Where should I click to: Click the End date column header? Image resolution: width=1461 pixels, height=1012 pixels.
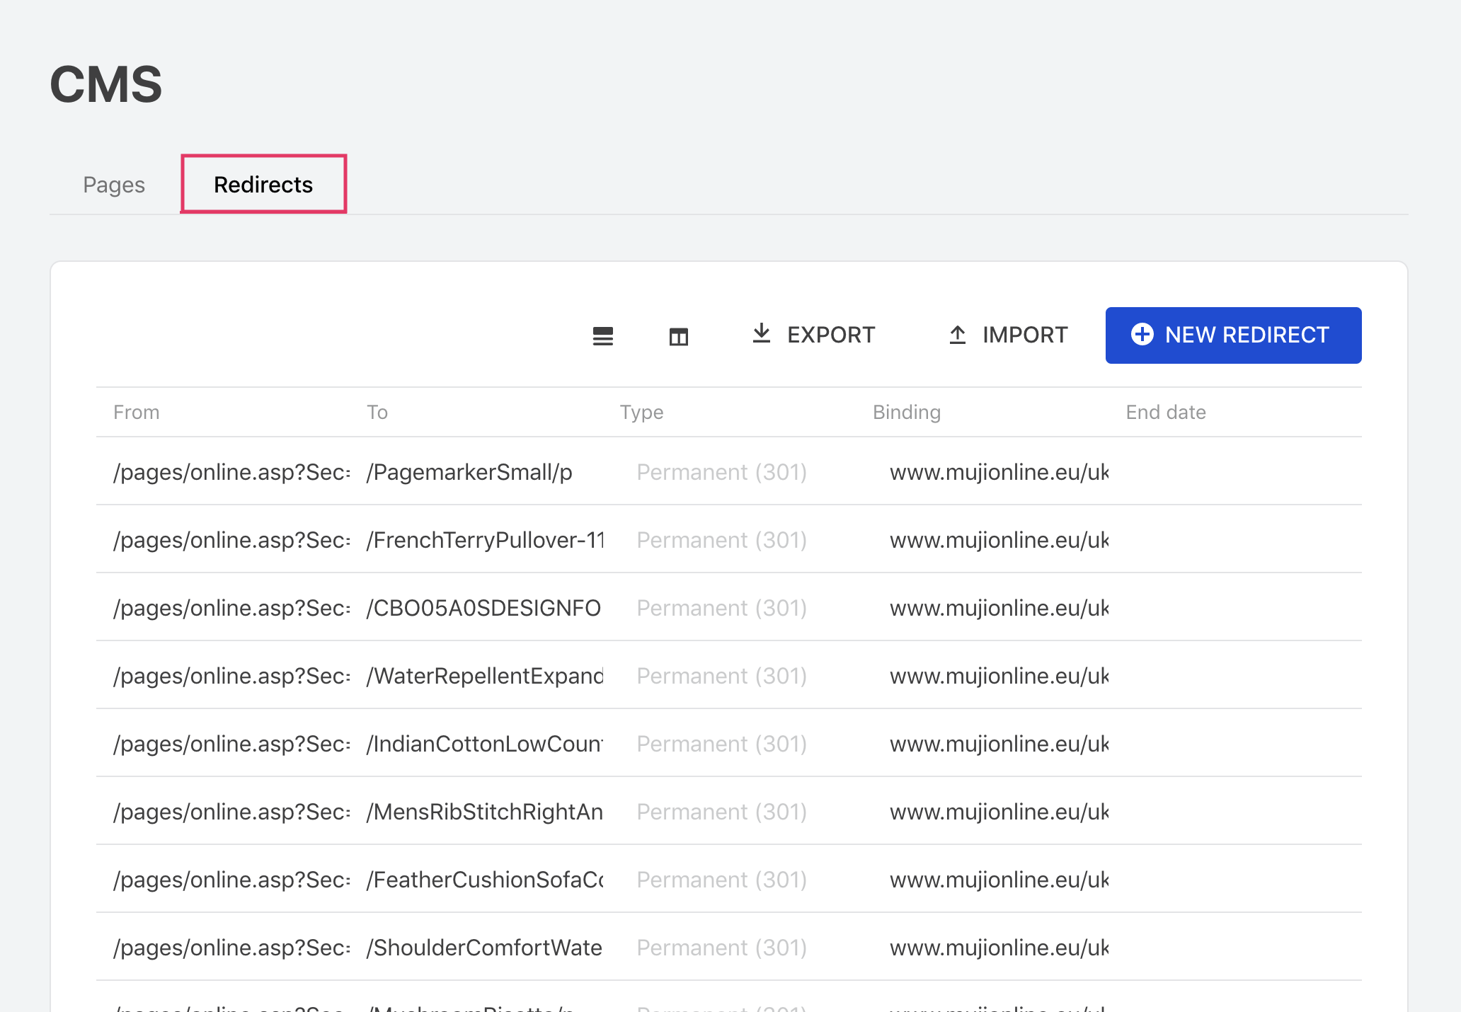coord(1165,412)
